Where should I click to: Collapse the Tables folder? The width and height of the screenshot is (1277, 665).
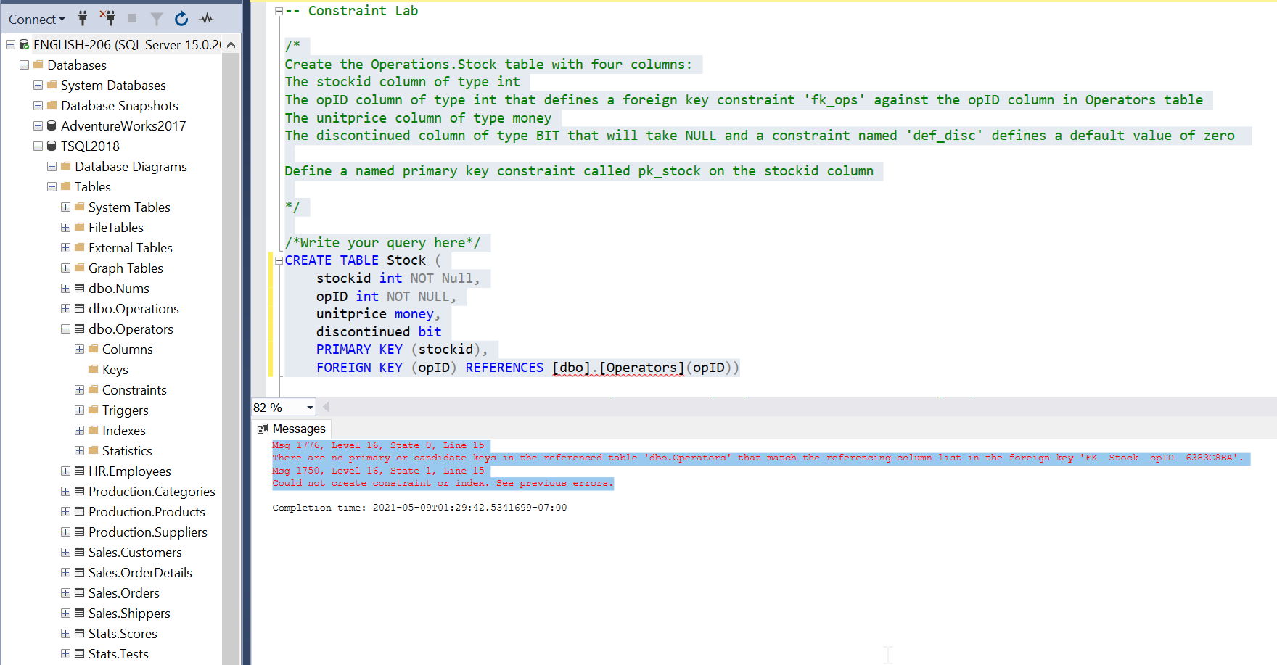(52, 187)
